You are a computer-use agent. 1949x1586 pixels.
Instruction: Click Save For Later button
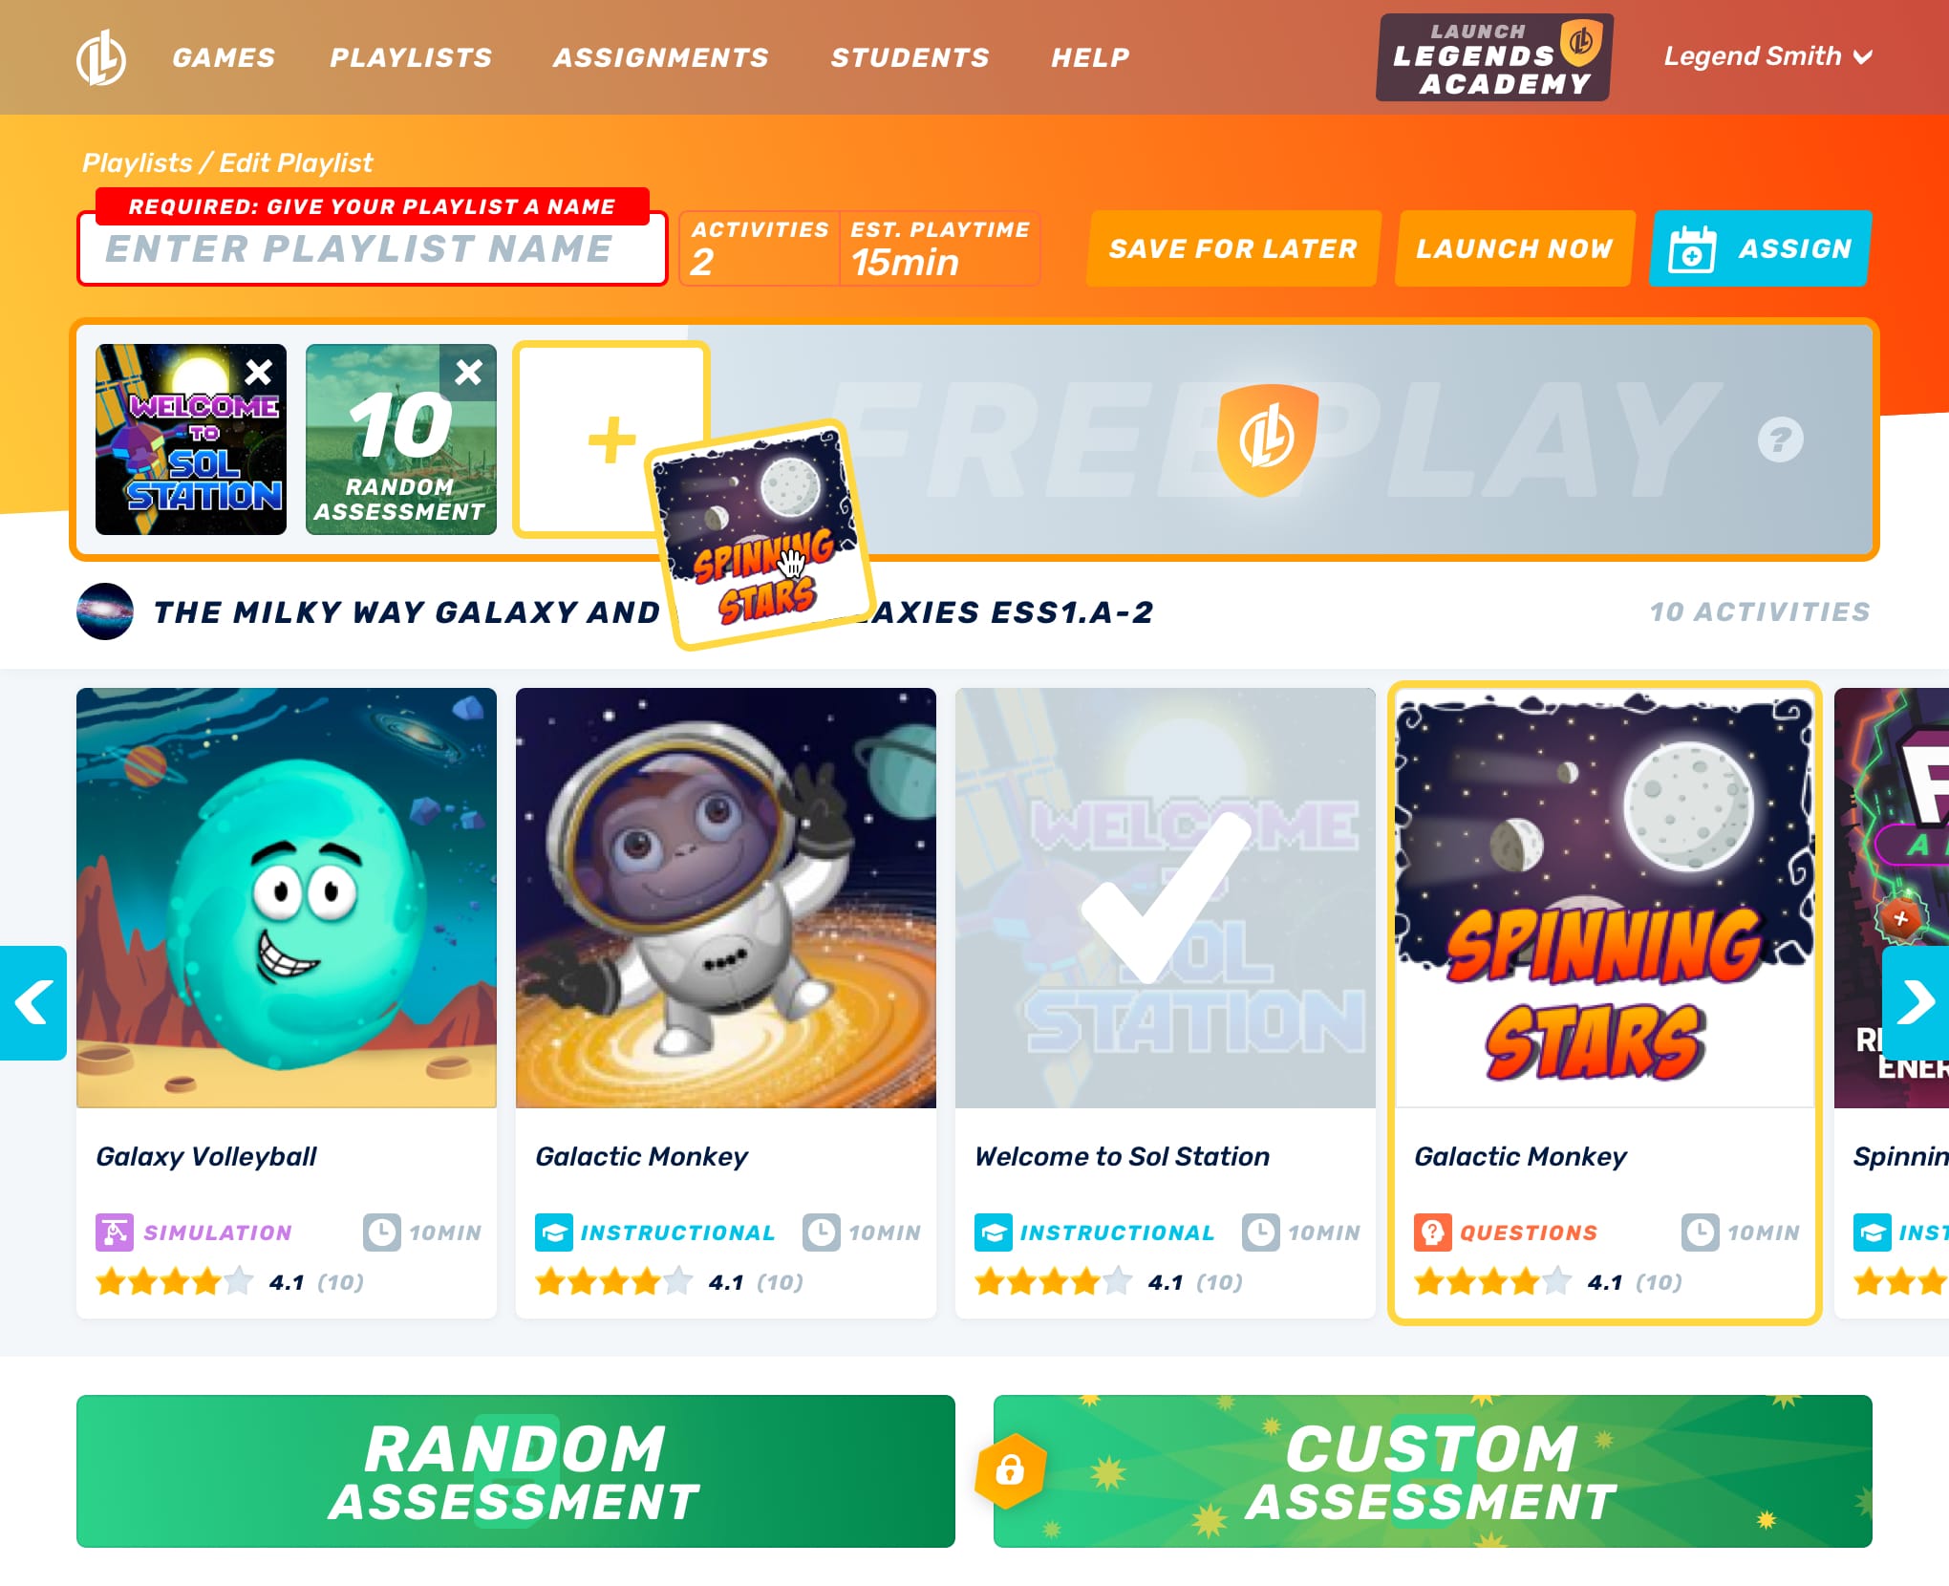coord(1233,247)
